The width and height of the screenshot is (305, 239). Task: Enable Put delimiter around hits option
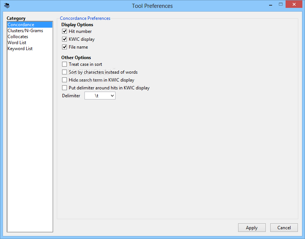[64, 88]
